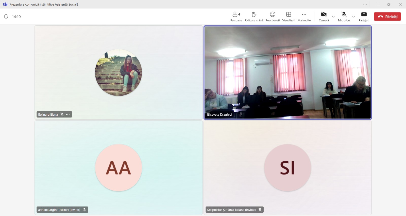The height and width of the screenshot is (216, 406).
Task: Expand microphone device options chevron
Action: (x=353, y=17)
